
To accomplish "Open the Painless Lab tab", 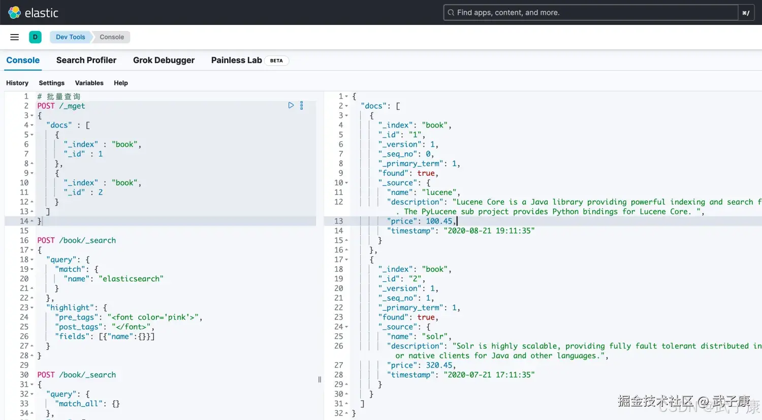I will pyautogui.click(x=236, y=60).
